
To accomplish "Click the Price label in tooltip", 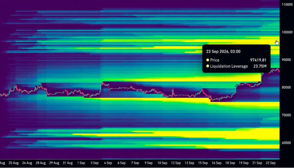I will pos(215,60).
